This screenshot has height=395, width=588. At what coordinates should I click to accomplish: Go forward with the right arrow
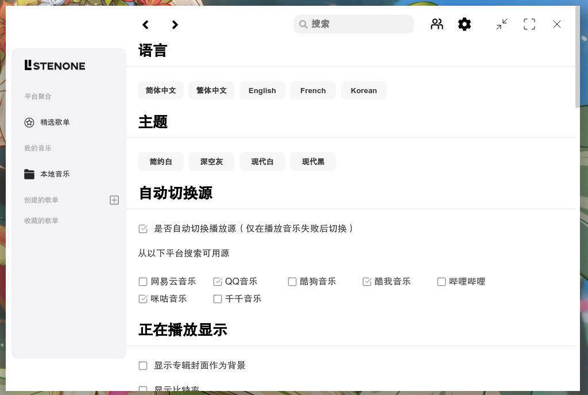click(x=175, y=25)
